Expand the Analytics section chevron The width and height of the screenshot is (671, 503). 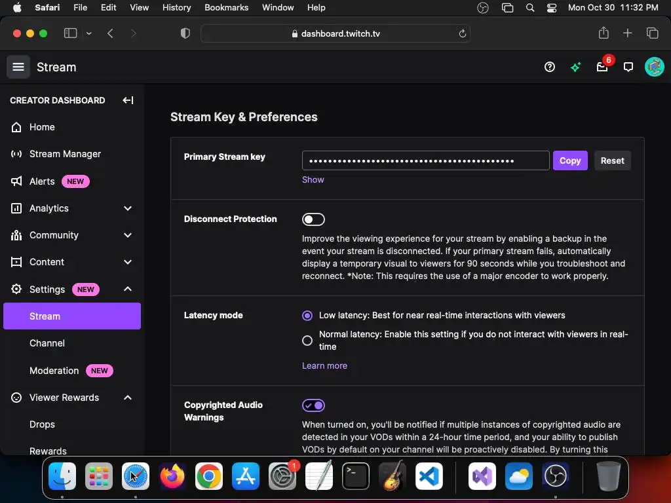(128, 208)
